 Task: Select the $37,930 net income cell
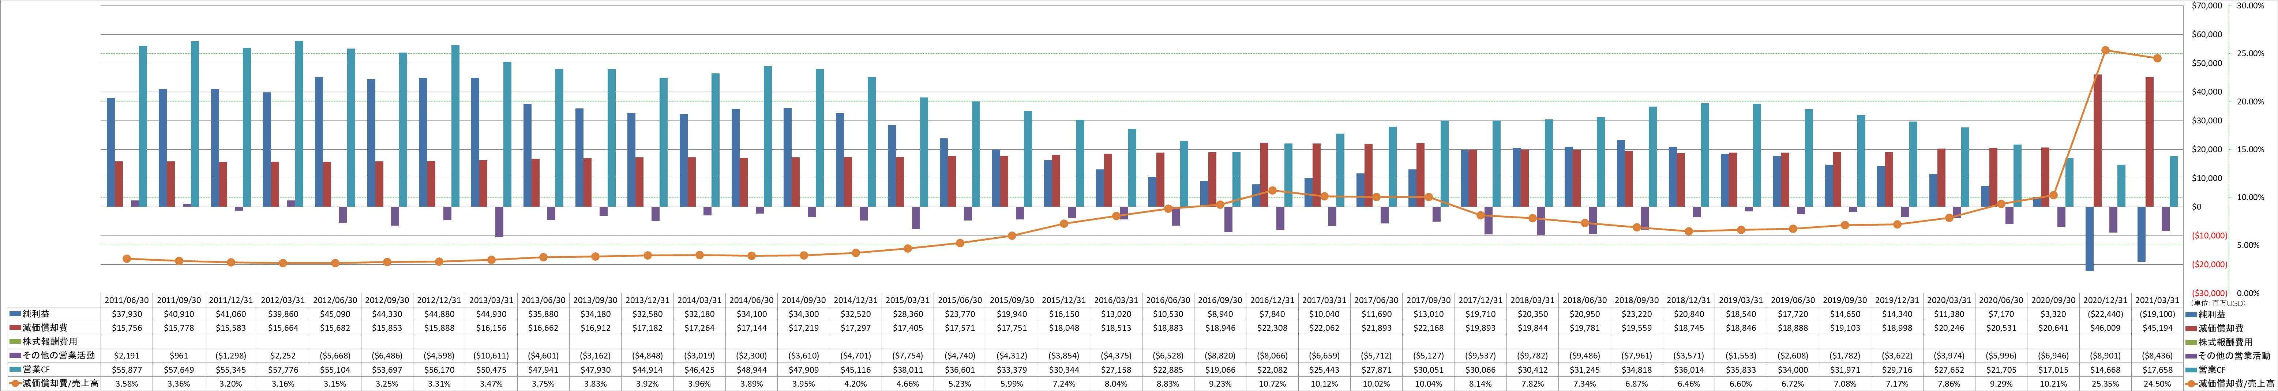[x=127, y=314]
